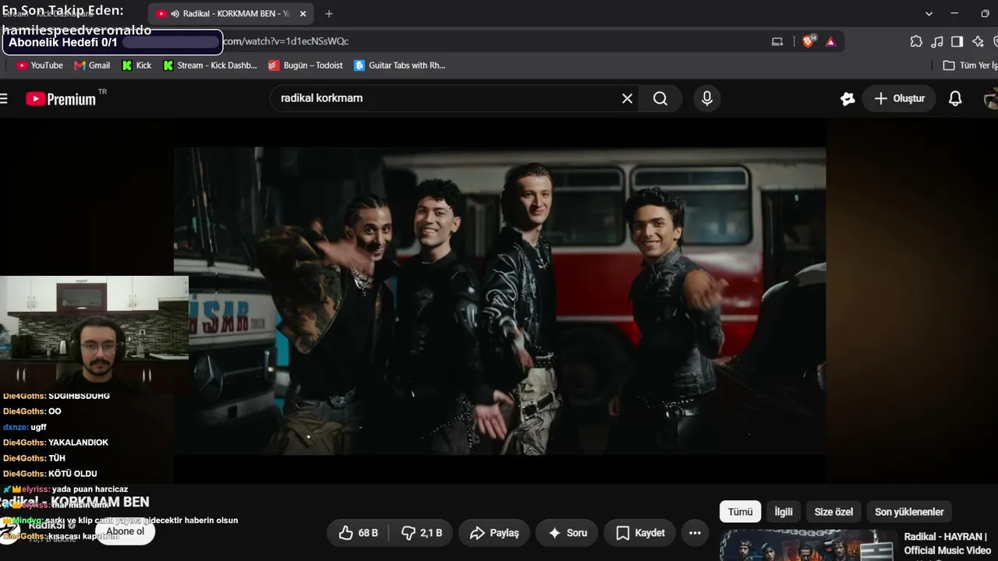Start voice search with the microphone

[x=707, y=98]
